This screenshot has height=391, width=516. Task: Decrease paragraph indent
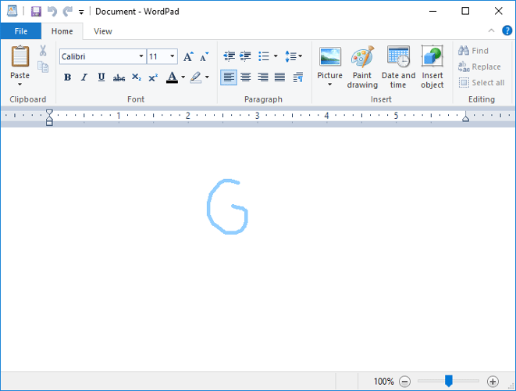coord(229,56)
